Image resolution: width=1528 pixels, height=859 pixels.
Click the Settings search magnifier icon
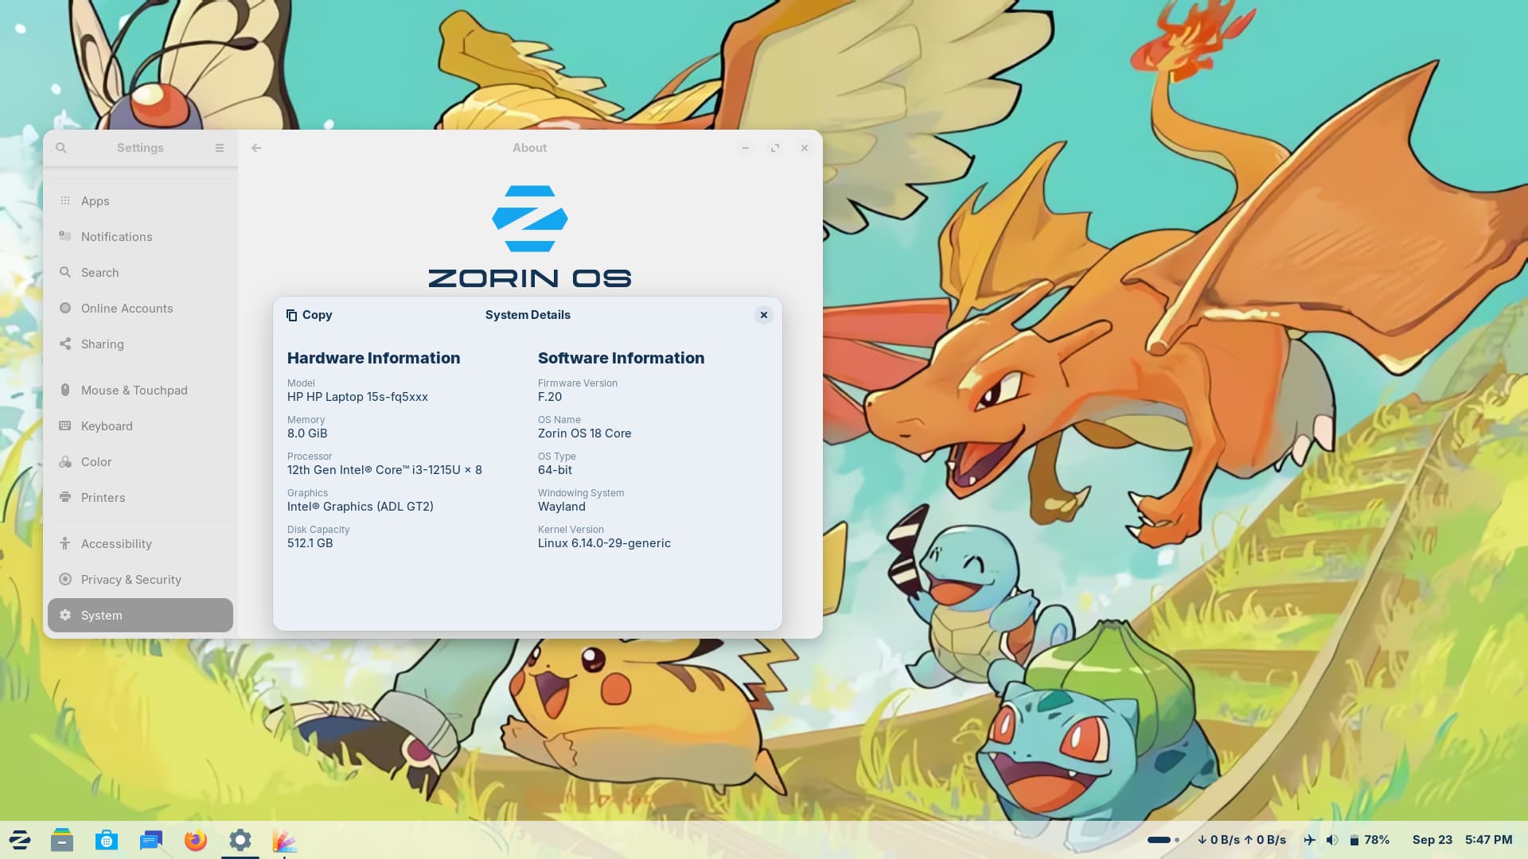click(x=61, y=148)
